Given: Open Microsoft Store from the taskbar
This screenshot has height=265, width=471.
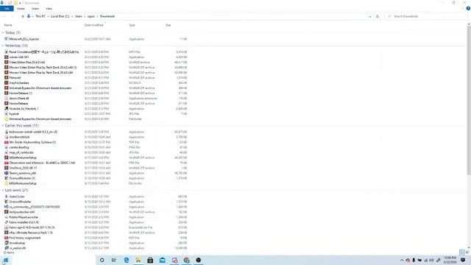Looking at the screenshot, I should 150,260.
